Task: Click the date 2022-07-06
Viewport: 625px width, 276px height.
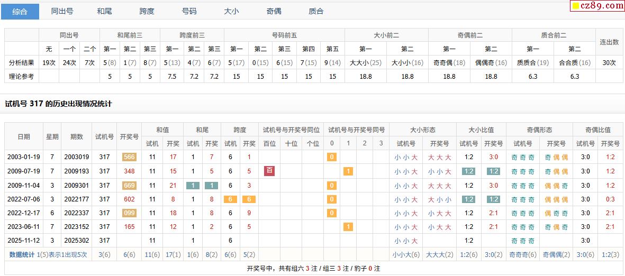Action: [x=24, y=199]
